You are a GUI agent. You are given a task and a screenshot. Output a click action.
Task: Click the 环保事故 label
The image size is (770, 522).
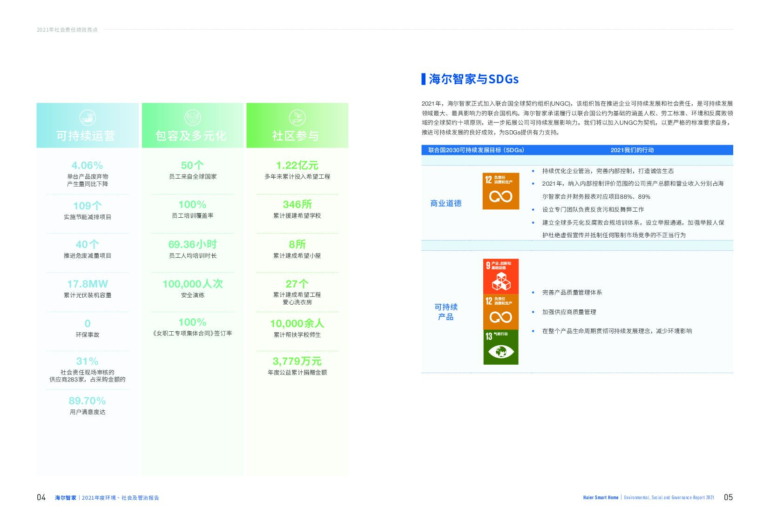[88, 335]
